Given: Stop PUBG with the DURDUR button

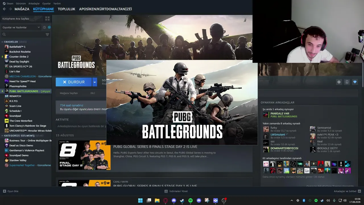Looking at the screenshot, I should click(74, 82).
